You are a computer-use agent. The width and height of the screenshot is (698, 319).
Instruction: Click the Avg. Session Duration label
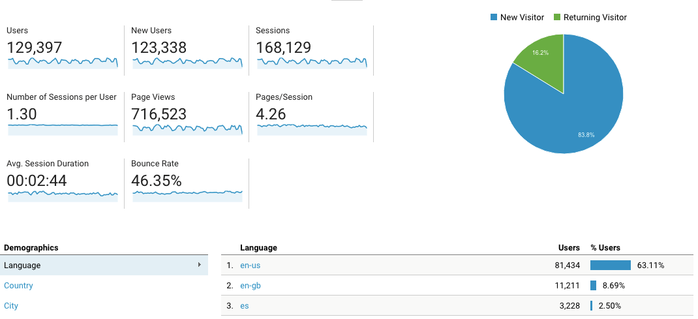pos(48,163)
